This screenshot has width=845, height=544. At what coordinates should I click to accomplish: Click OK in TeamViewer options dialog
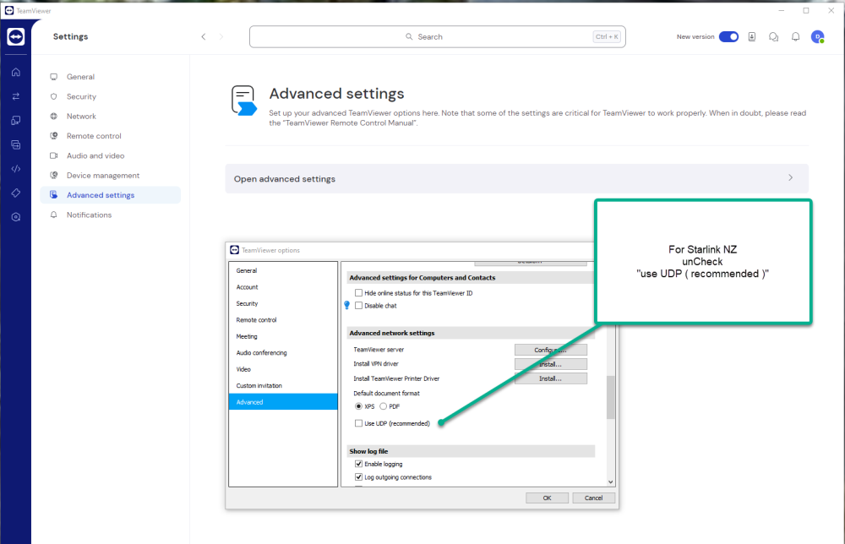pyautogui.click(x=547, y=498)
